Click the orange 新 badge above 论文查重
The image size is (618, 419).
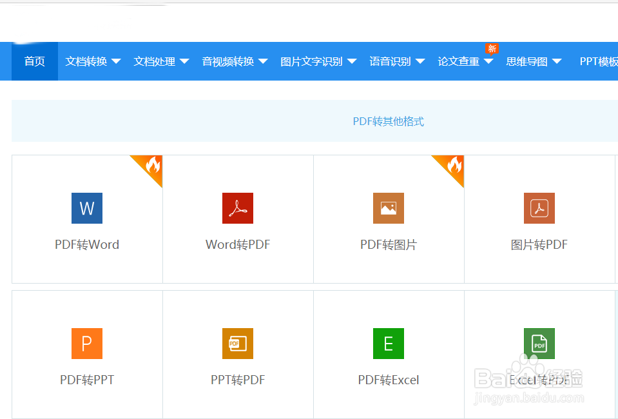492,48
